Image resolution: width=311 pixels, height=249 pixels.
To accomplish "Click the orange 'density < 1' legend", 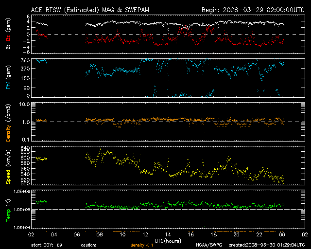I will 143,245.
